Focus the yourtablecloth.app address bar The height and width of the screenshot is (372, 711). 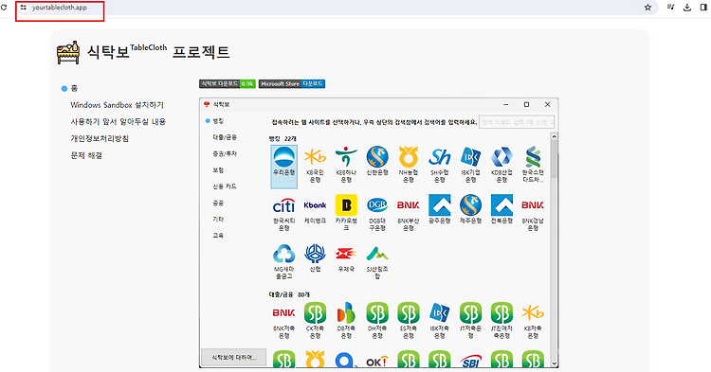coord(336,8)
